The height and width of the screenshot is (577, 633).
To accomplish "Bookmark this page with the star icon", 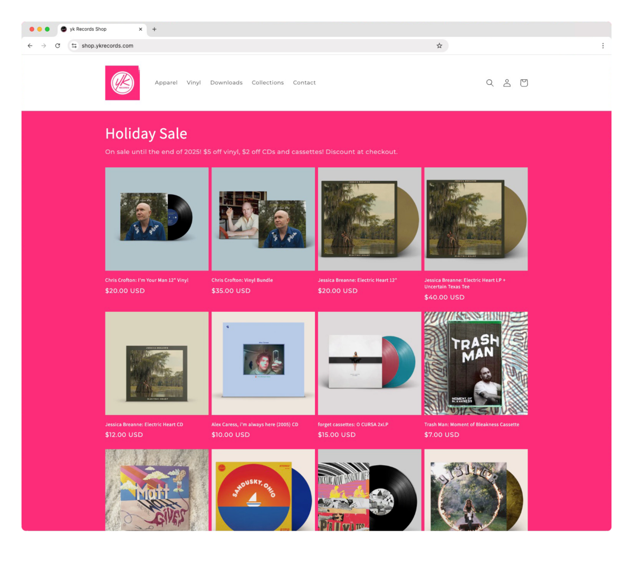I will 439,46.
